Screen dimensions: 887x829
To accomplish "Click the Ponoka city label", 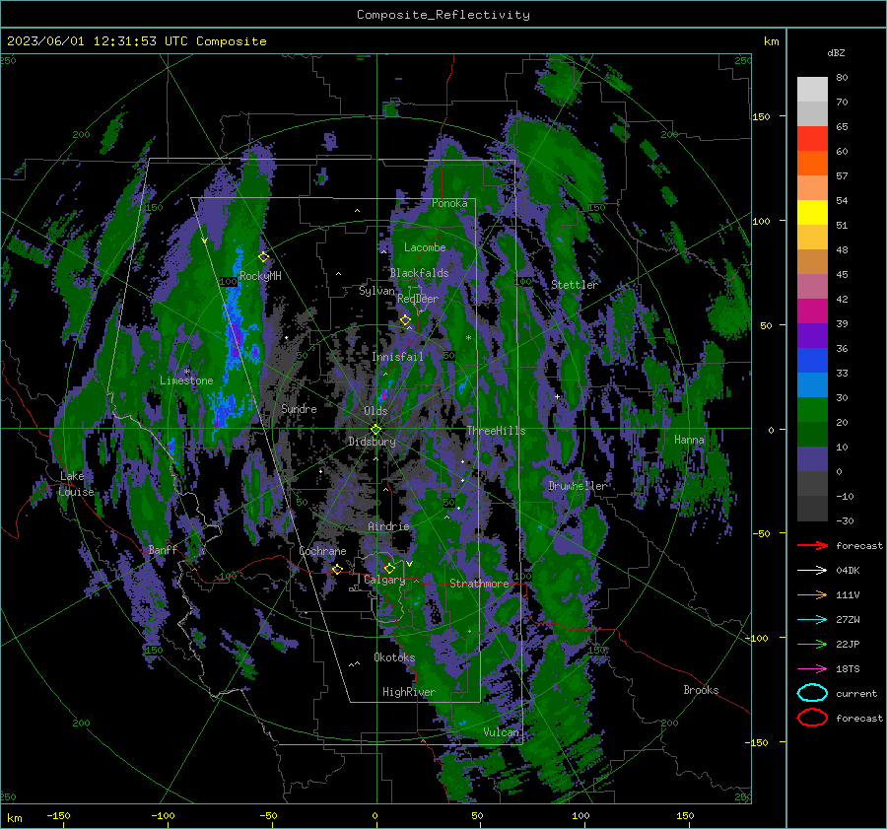I will coord(449,203).
